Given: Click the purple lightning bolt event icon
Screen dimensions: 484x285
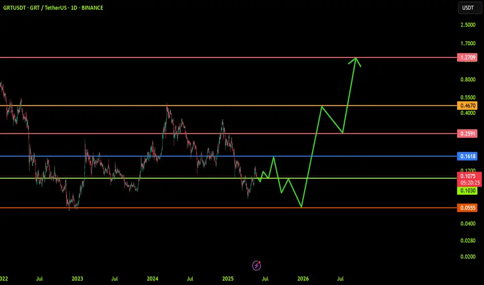Looking at the screenshot, I should (257, 265).
